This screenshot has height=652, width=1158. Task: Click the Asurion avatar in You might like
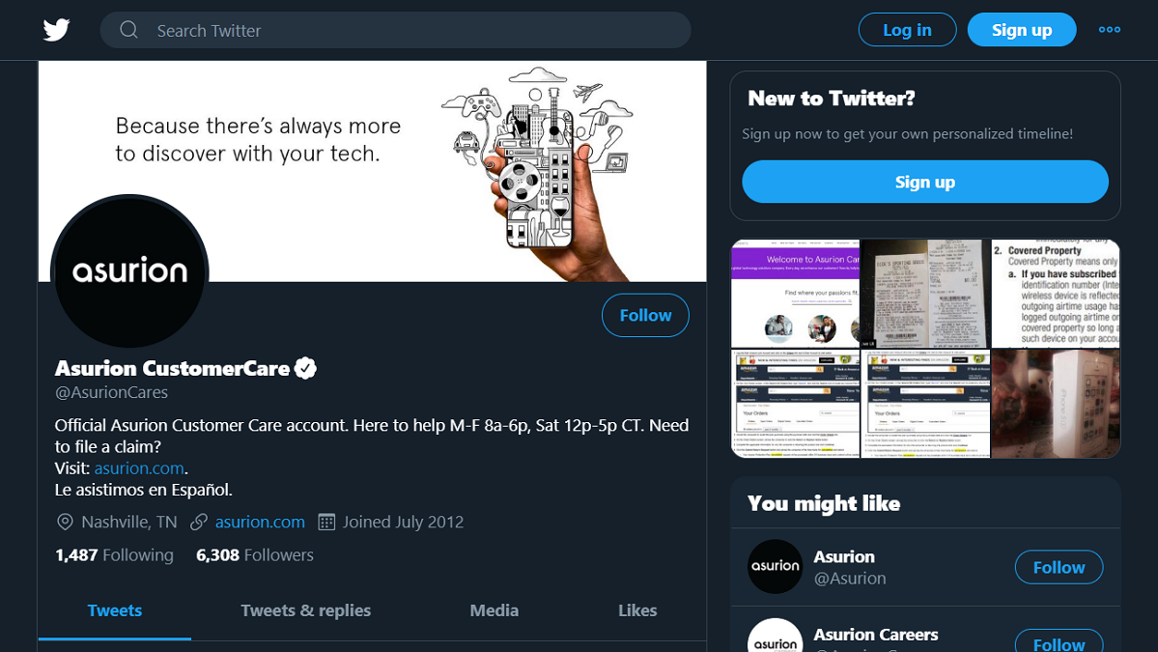[775, 566]
